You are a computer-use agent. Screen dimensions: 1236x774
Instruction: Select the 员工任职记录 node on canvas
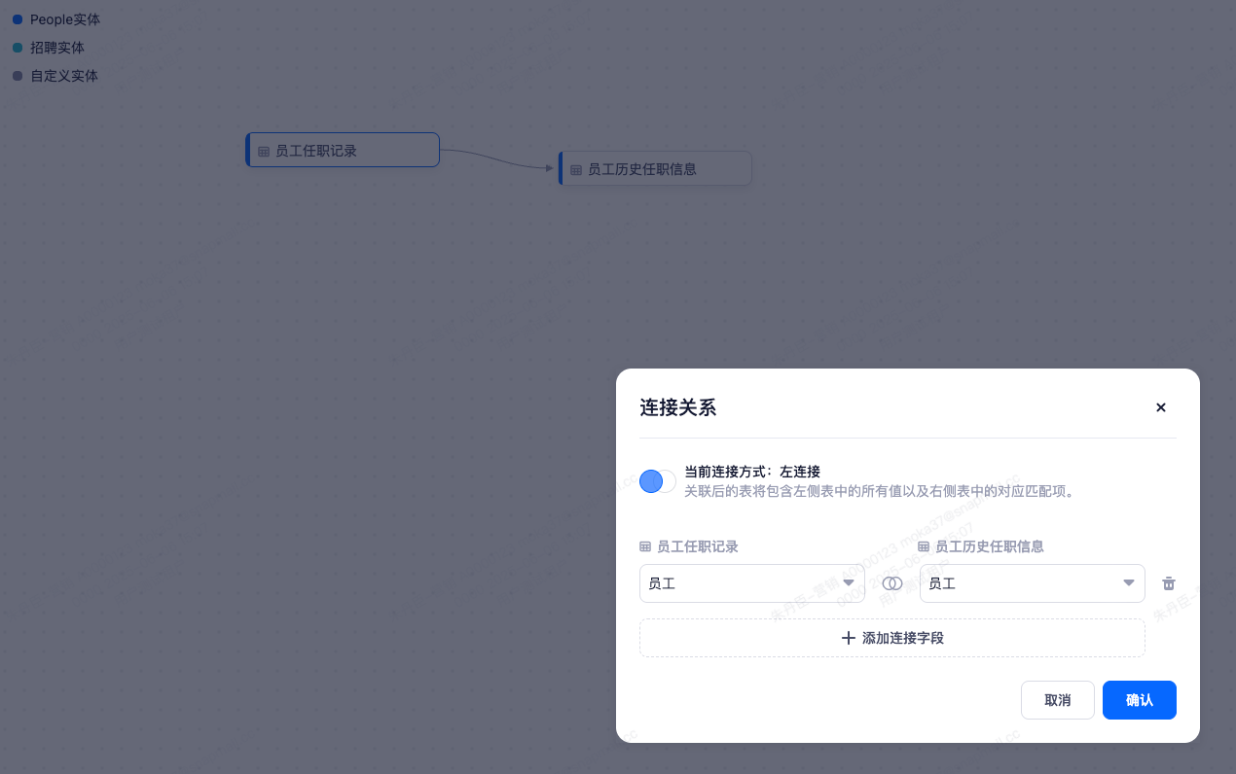coord(343,151)
